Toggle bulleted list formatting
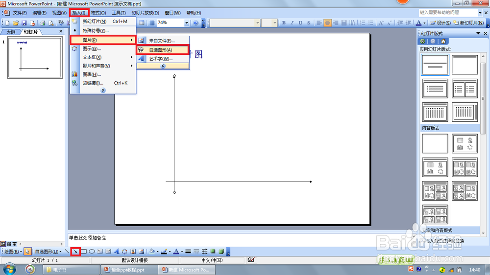The height and width of the screenshot is (275, 490). pyautogui.click(x=370, y=23)
